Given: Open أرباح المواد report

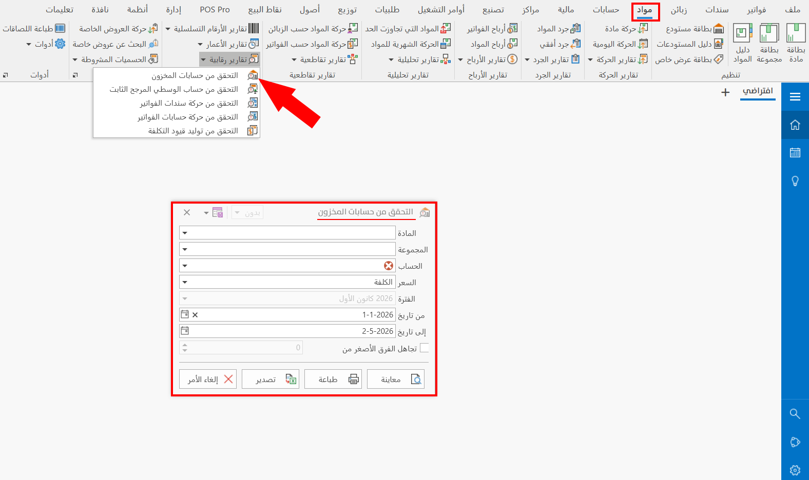Looking at the screenshot, I should (x=494, y=44).
